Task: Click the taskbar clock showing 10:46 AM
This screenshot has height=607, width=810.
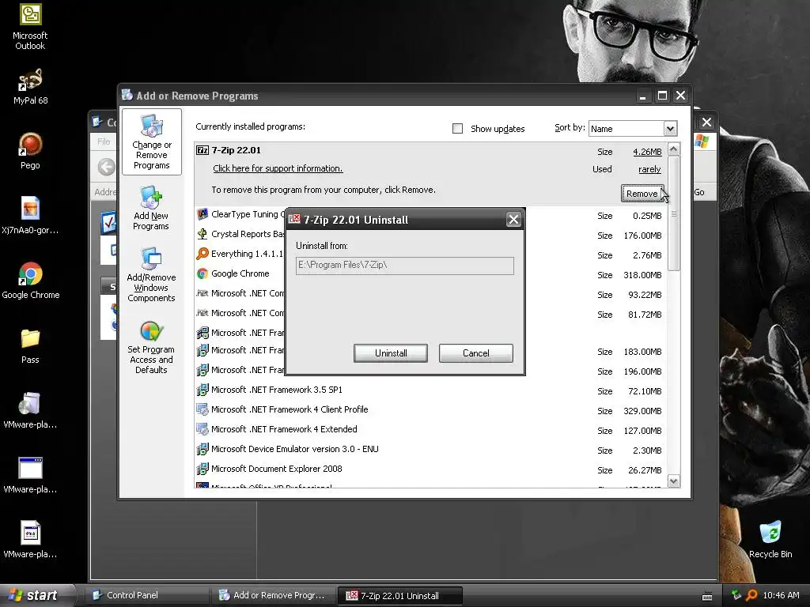Action: click(x=781, y=595)
